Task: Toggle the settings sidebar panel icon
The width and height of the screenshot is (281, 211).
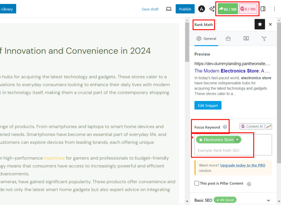Action: click(263, 9)
